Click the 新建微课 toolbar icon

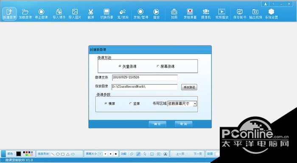pyautogui.click(x=9, y=14)
